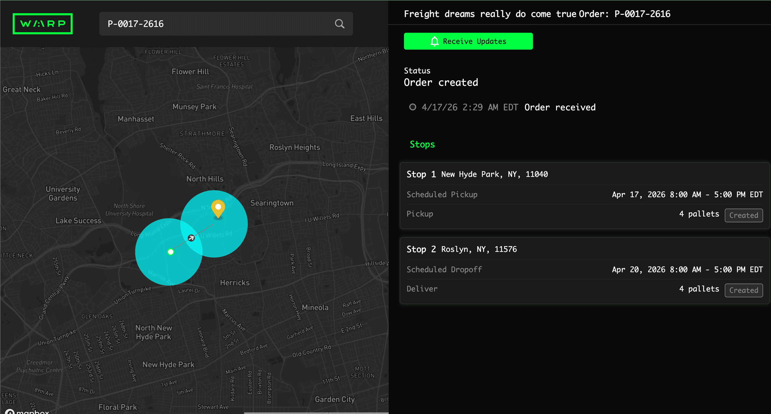Click the North Hills label on map
This screenshot has height=414, width=771.
click(x=205, y=179)
